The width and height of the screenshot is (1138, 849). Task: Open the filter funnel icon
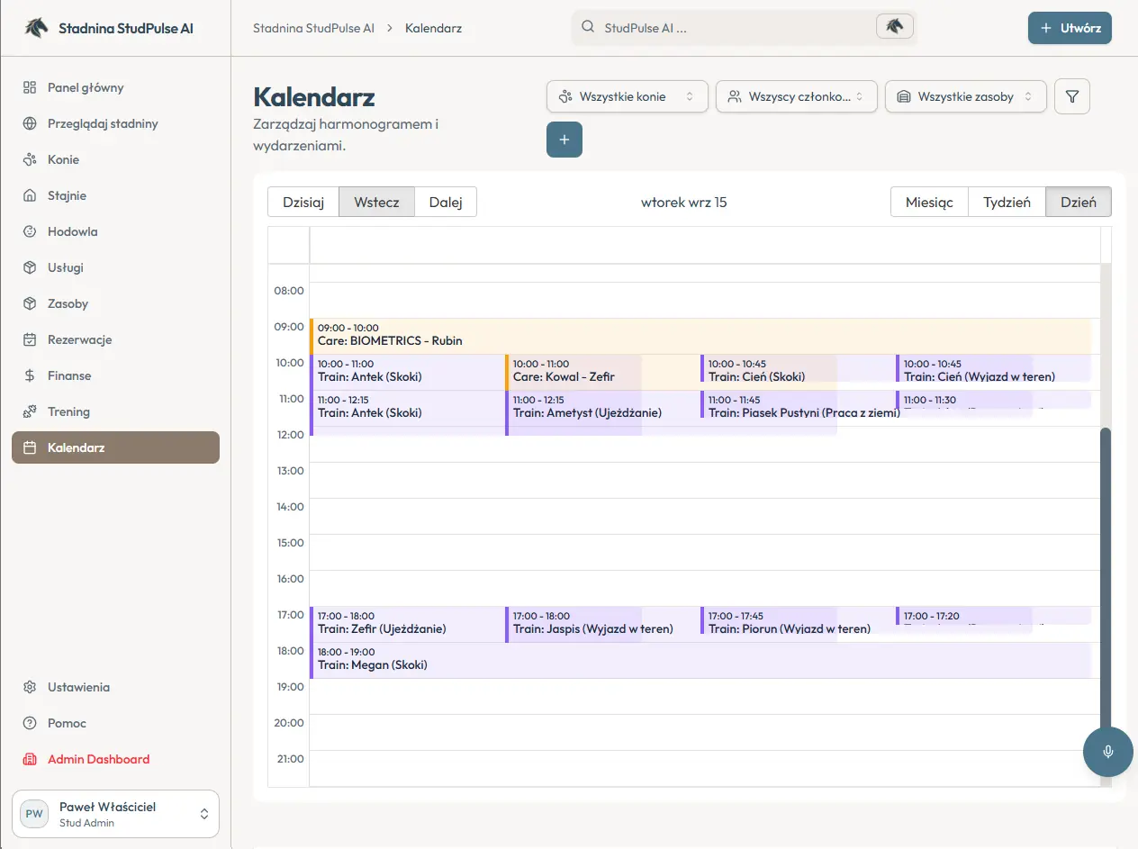1071,96
